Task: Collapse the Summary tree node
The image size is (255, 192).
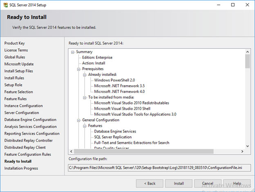Action: (73, 52)
